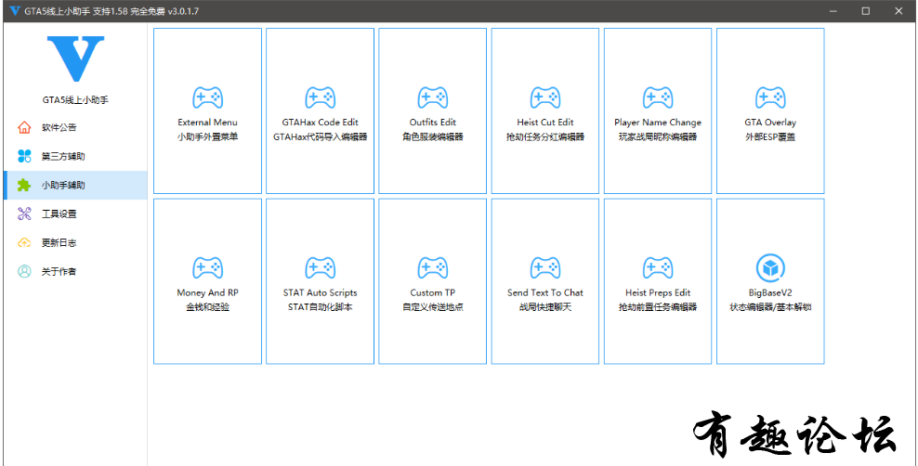Image resolution: width=918 pixels, height=466 pixels.
Task: Open Heist Preps Edit label
Action: coord(658,292)
